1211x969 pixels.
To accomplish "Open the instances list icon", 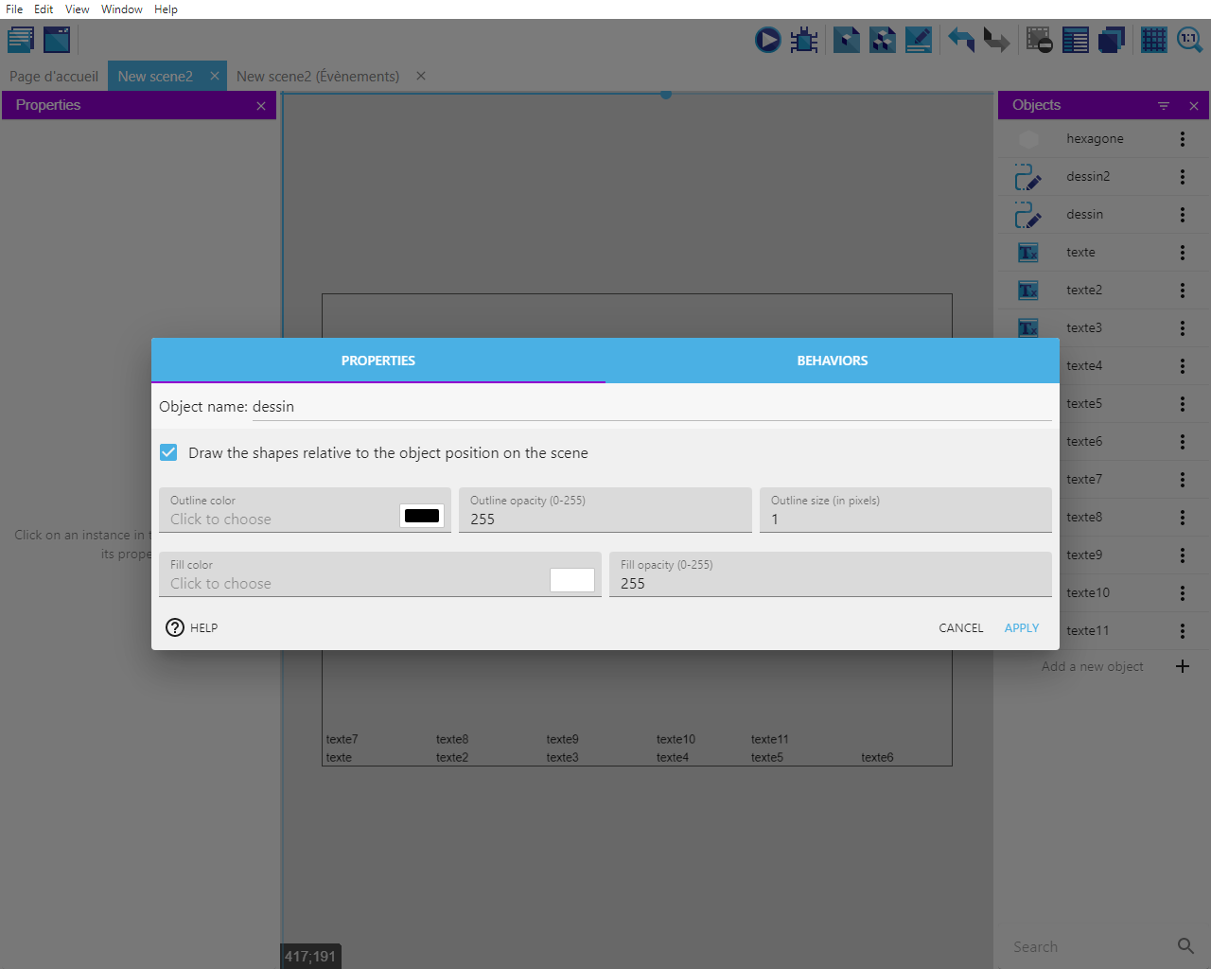I will [1075, 40].
